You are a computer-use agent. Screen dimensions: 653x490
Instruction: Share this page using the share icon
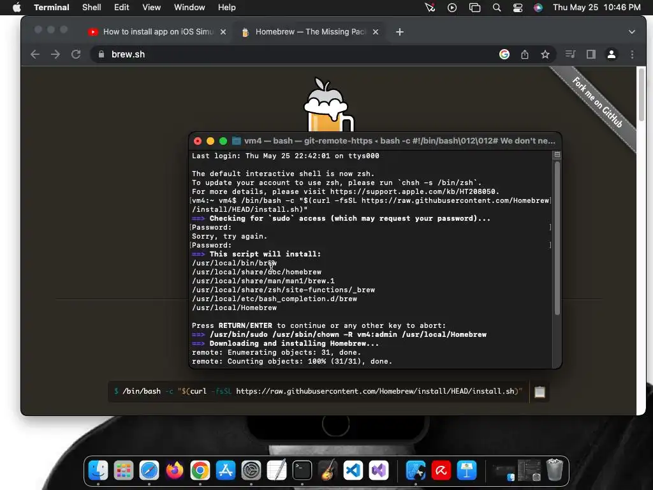pyautogui.click(x=525, y=54)
